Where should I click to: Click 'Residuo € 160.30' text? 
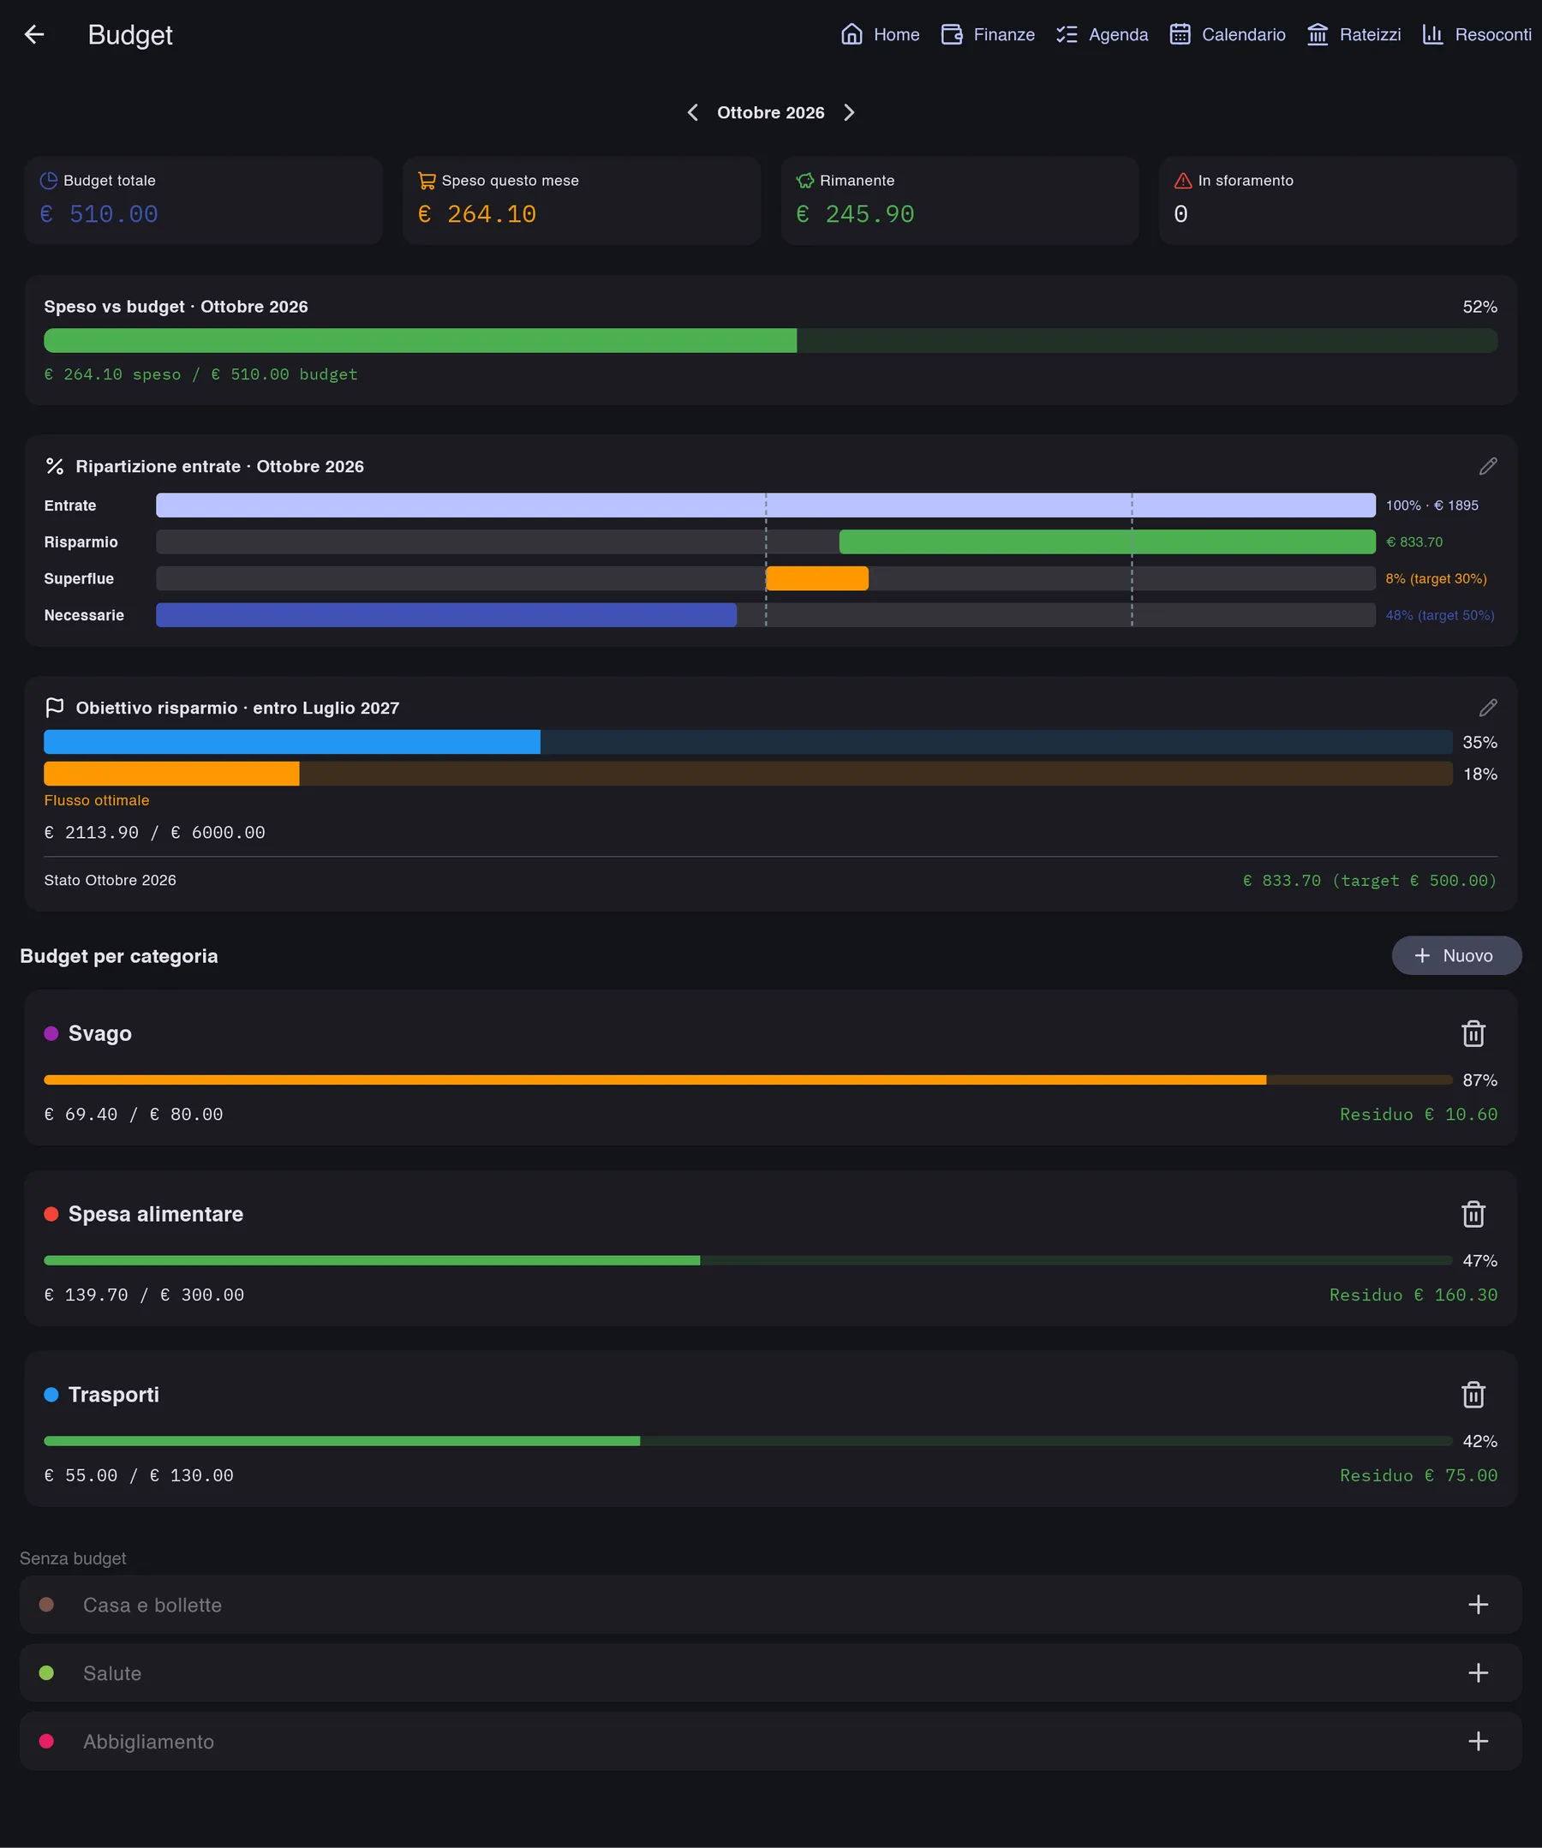tap(1413, 1295)
